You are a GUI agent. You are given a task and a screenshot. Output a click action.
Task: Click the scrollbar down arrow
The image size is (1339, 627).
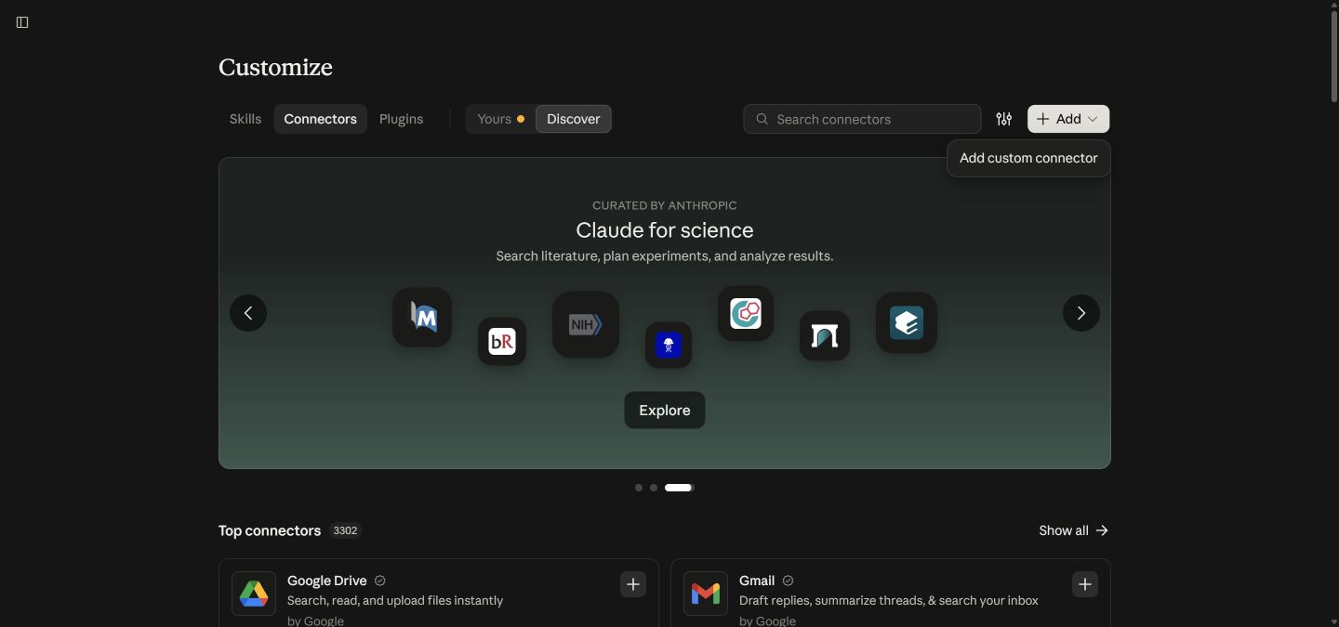pyautogui.click(x=1333, y=620)
